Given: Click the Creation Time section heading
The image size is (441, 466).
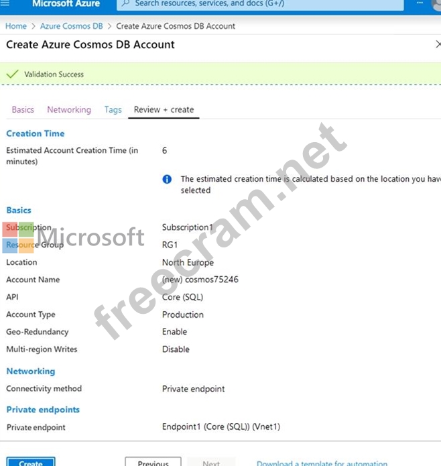Looking at the screenshot, I should pos(36,133).
